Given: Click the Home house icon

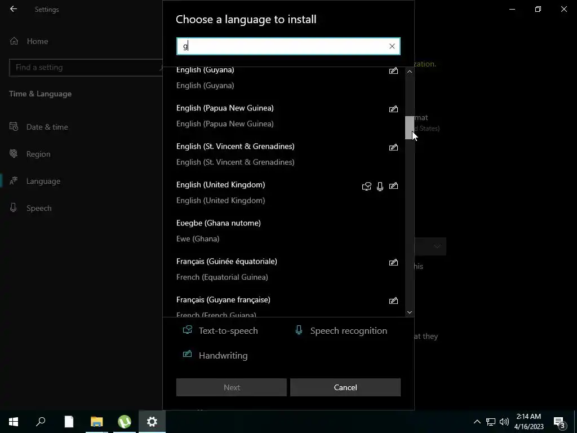Looking at the screenshot, I should (x=14, y=41).
